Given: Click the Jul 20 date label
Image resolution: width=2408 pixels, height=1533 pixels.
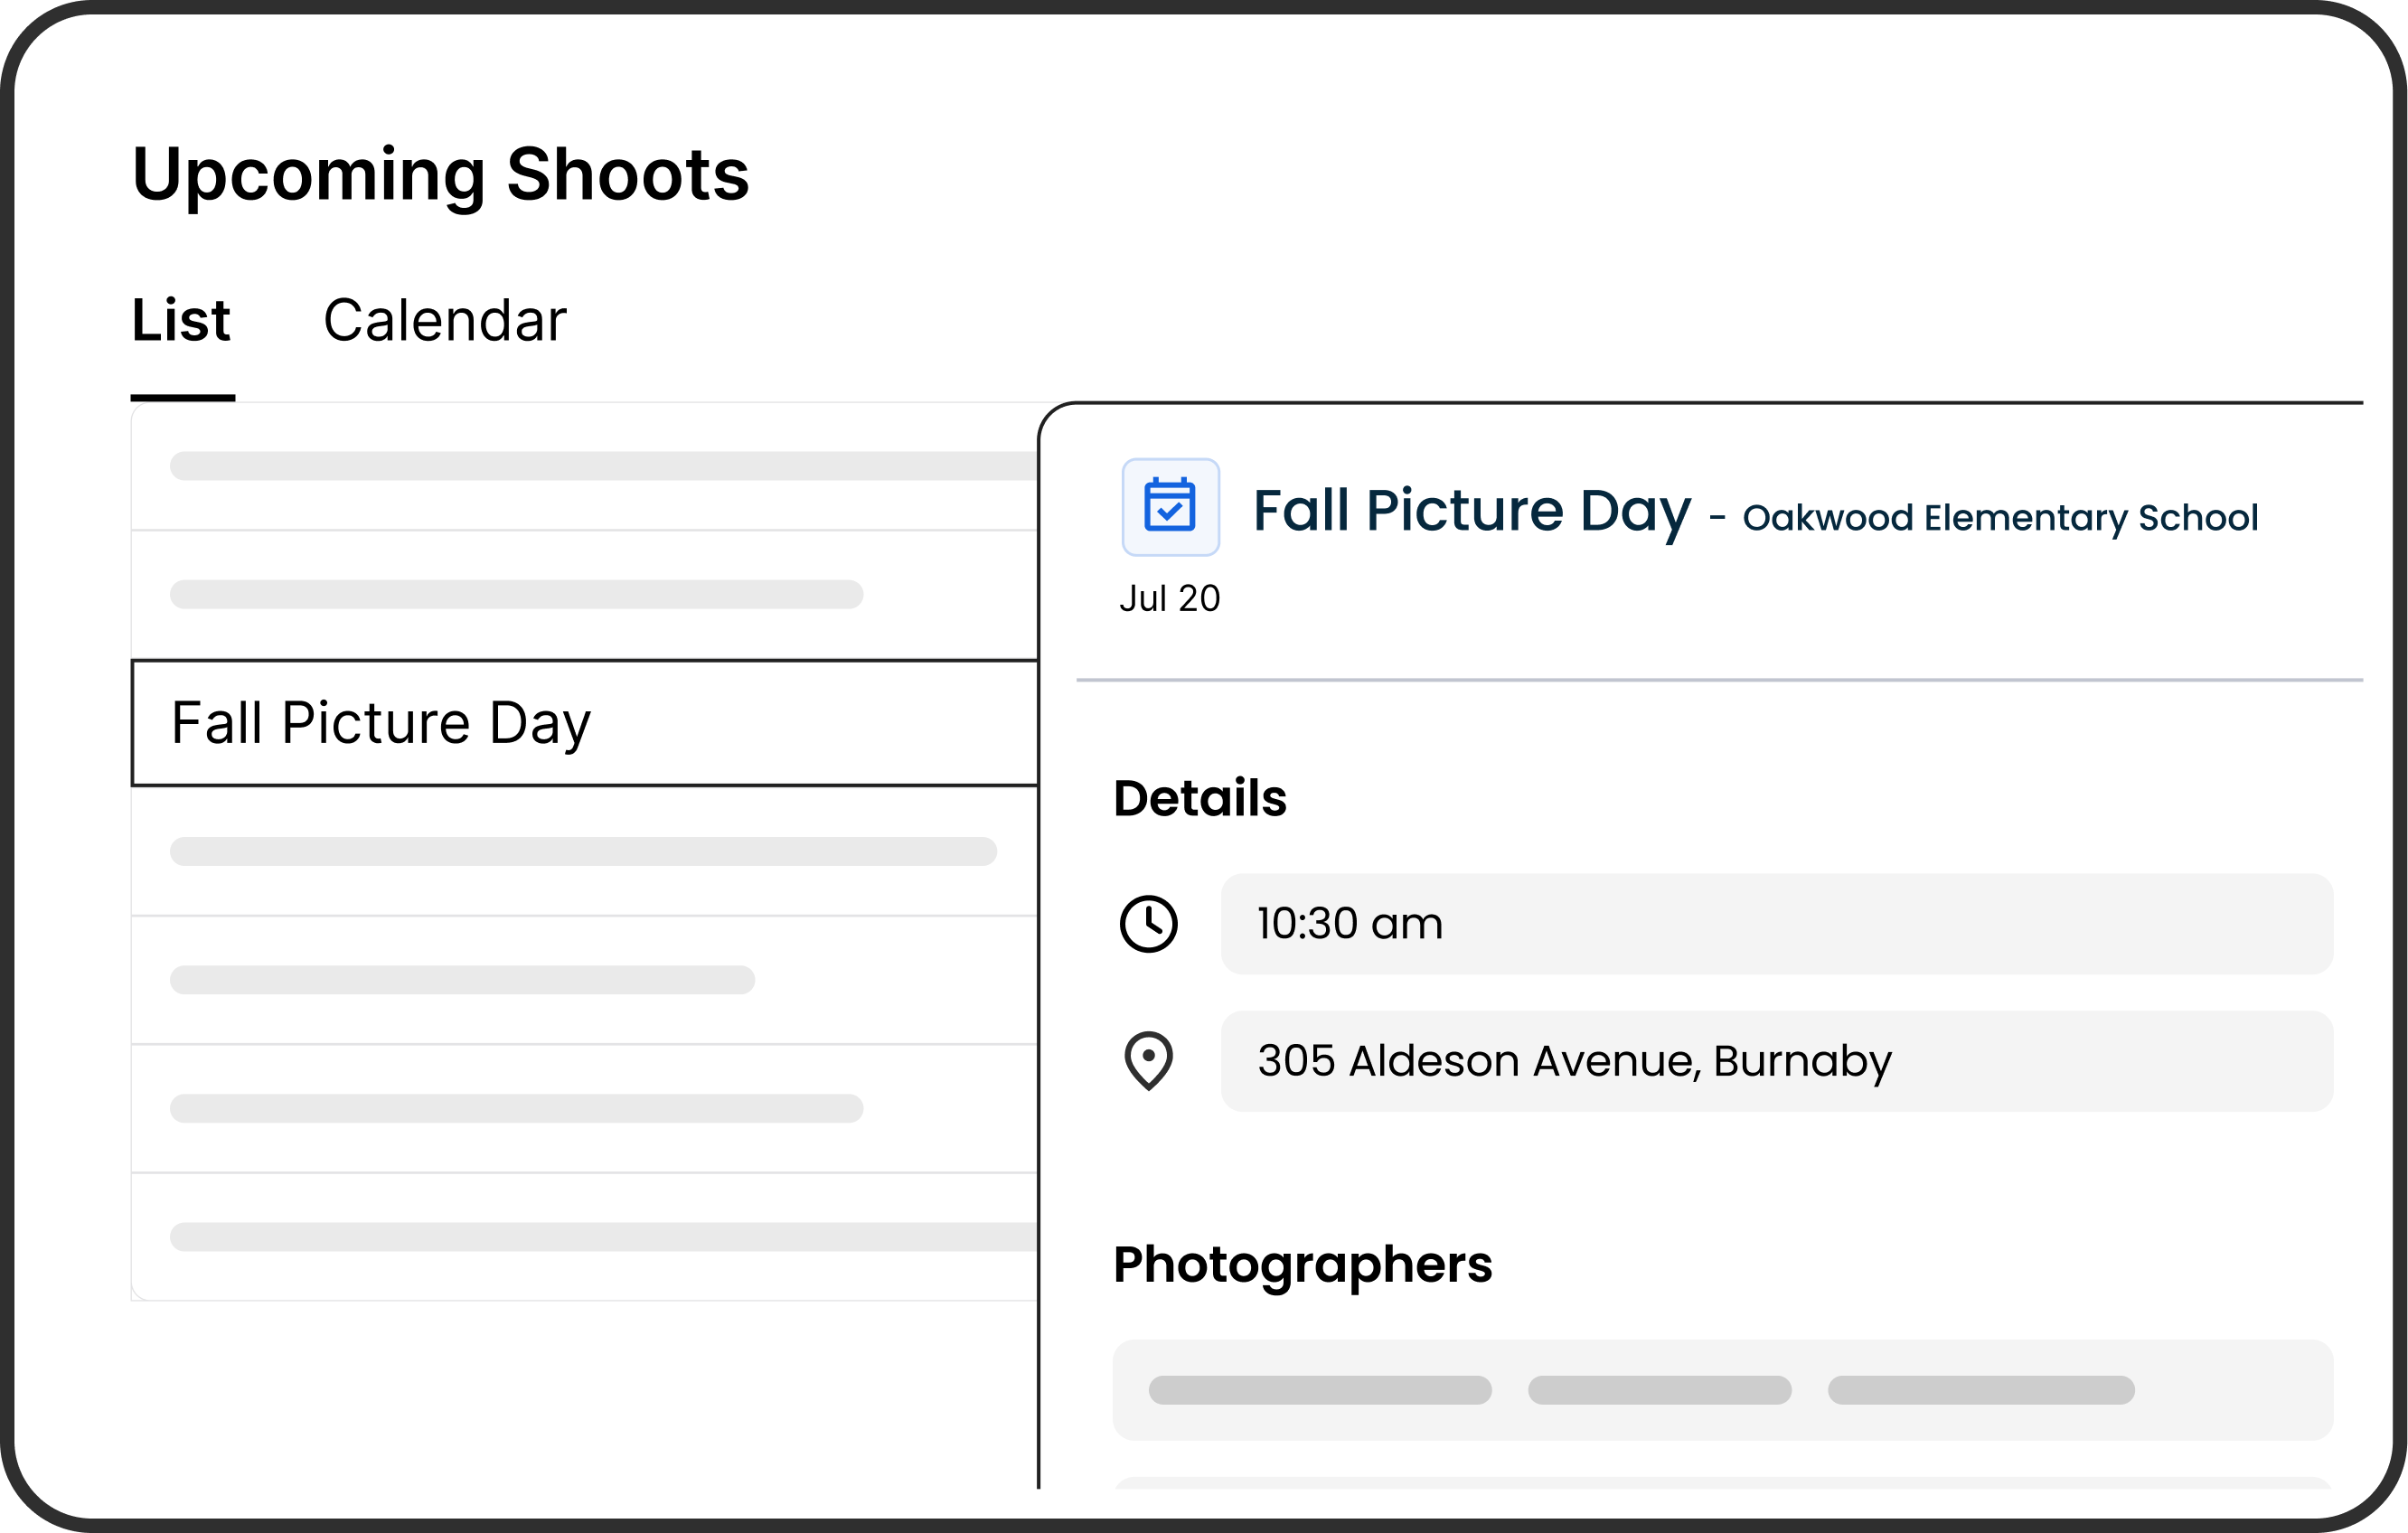Looking at the screenshot, I should (1169, 598).
